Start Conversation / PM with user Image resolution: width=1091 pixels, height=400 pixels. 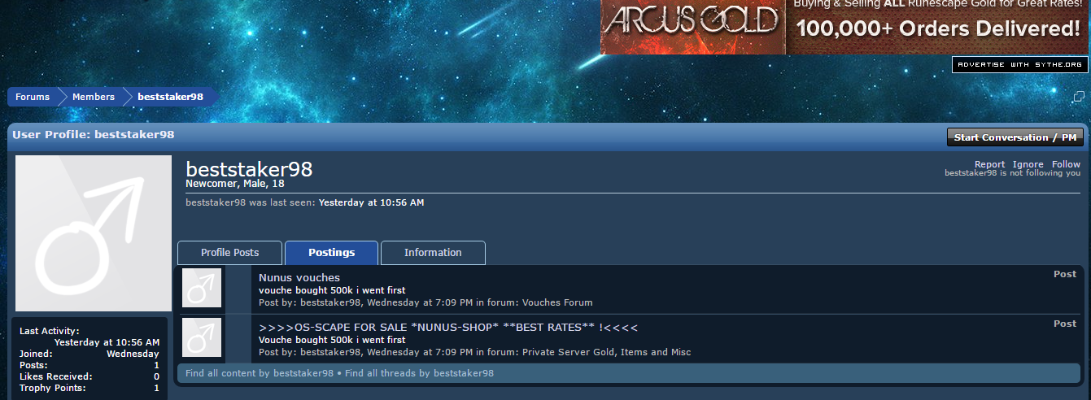point(1015,137)
